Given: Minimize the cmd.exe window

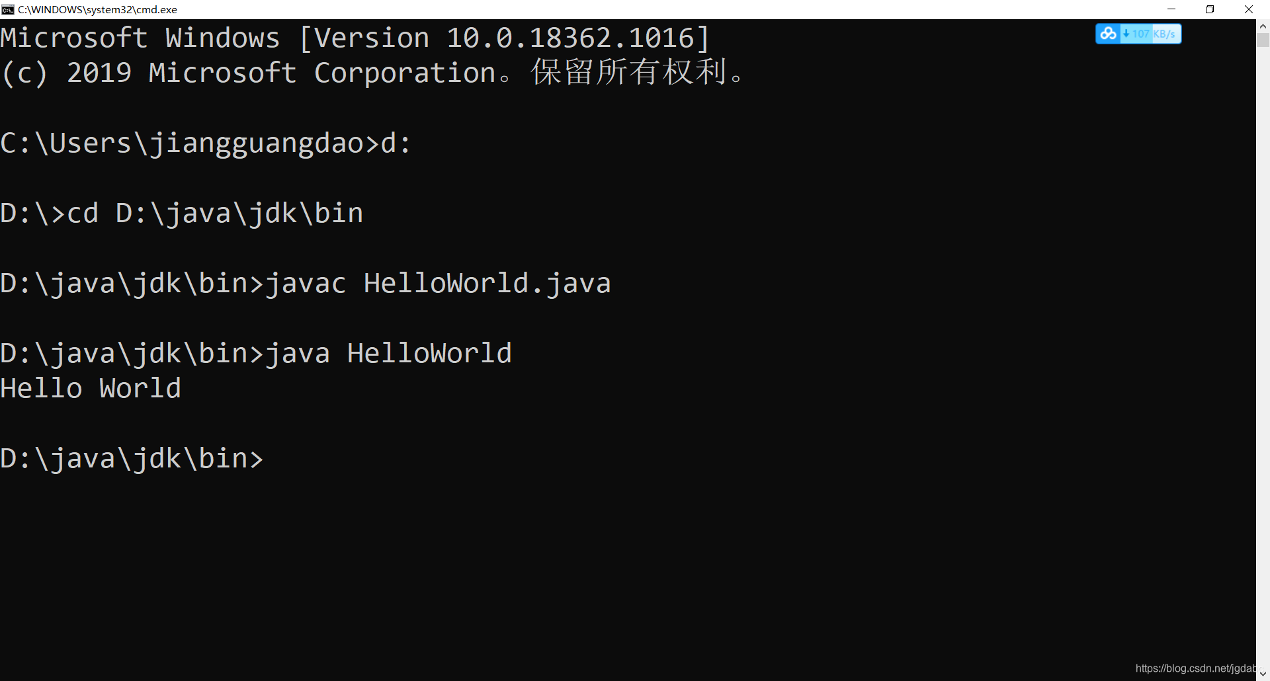Looking at the screenshot, I should 1171,9.
